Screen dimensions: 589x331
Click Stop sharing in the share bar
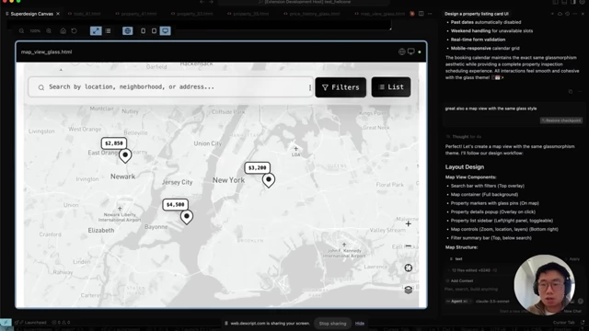point(332,324)
